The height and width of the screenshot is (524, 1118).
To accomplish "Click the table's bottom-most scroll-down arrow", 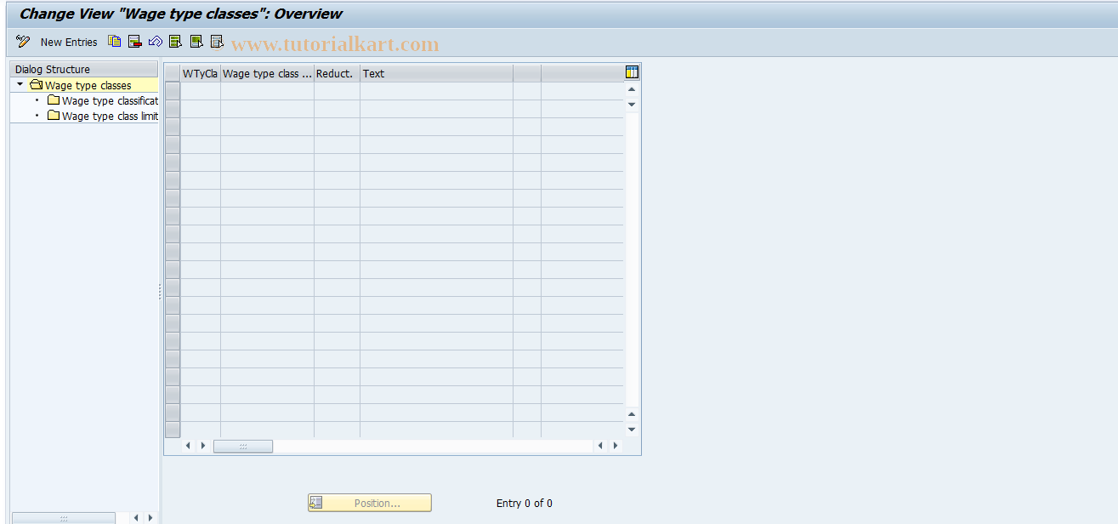I will tap(632, 430).
